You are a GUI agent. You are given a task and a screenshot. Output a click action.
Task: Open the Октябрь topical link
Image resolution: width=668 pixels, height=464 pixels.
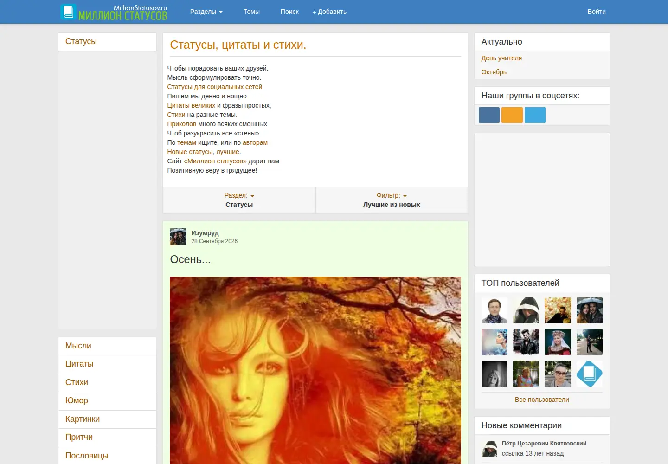[494, 72]
